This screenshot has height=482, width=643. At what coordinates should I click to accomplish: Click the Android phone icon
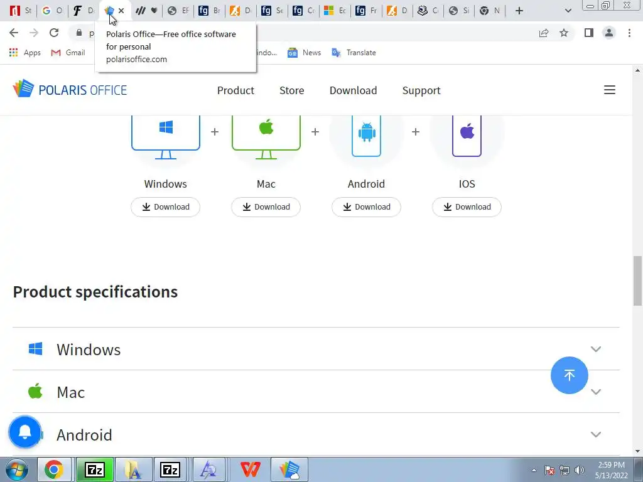[x=366, y=136]
